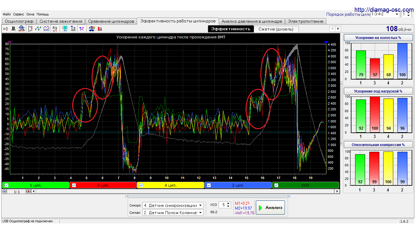Click the red bar 10 icon
The width and height of the screenshot is (418, 225).
click(x=100, y=29)
